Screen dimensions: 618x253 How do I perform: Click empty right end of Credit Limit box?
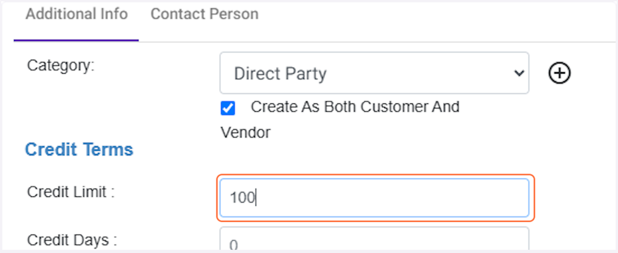pos(492,197)
